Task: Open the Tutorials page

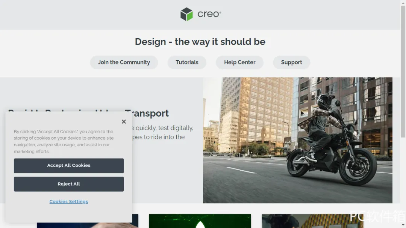Action: [x=187, y=62]
